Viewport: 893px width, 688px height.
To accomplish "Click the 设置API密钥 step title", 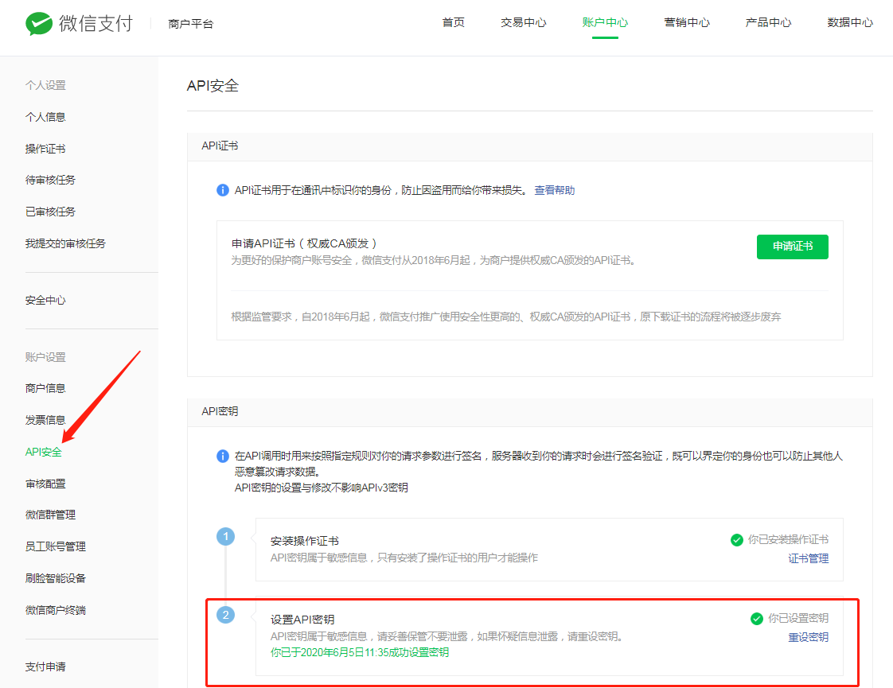I will 302,619.
